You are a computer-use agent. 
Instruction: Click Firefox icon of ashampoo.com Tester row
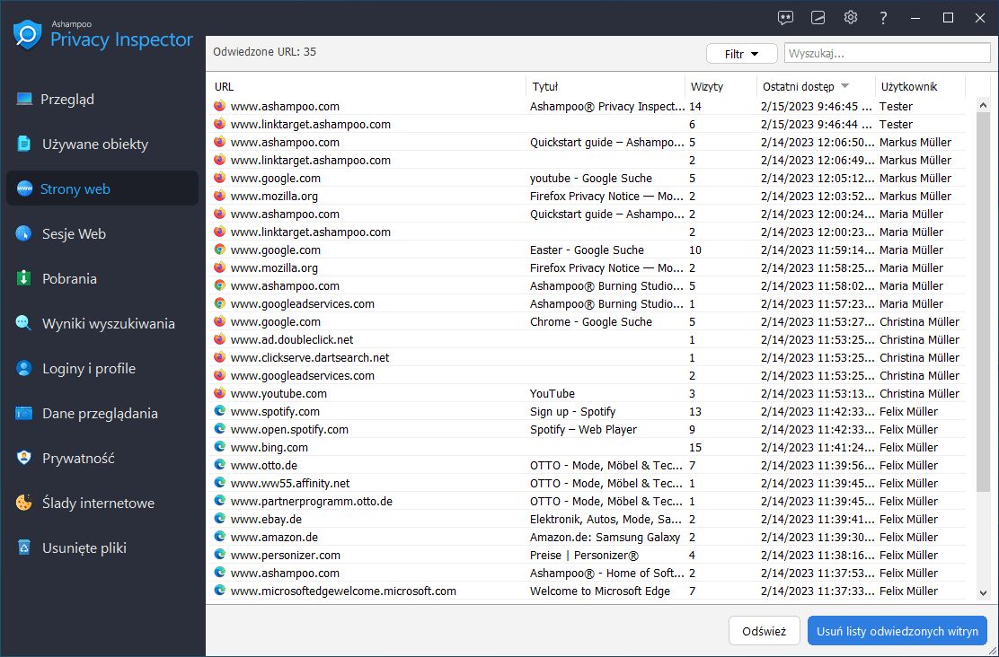tap(220, 106)
